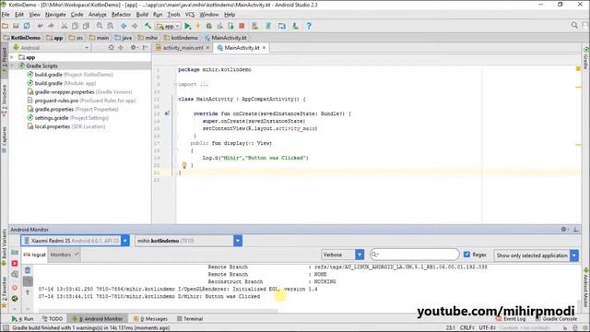Click the Search Everywhere magnifier icon
This screenshot has width=590, height=332.
point(574,25)
